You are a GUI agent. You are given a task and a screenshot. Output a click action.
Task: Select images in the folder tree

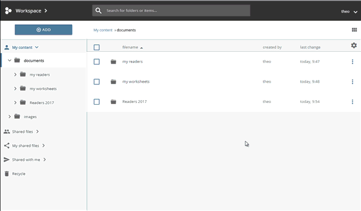point(30,116)
